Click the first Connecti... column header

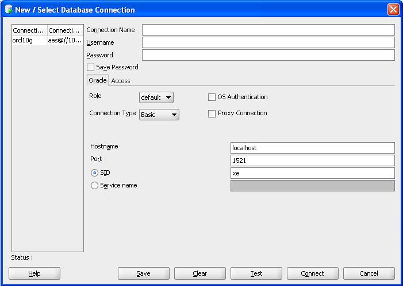pos(29,30)
